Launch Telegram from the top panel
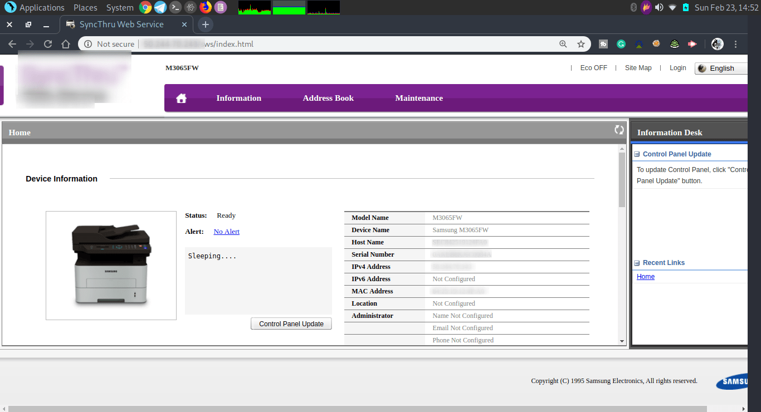The width and height of the screenshot is (761, 412). click(x=160, y=7)
